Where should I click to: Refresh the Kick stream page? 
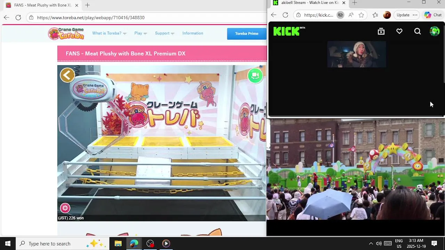tap(285, 15)
